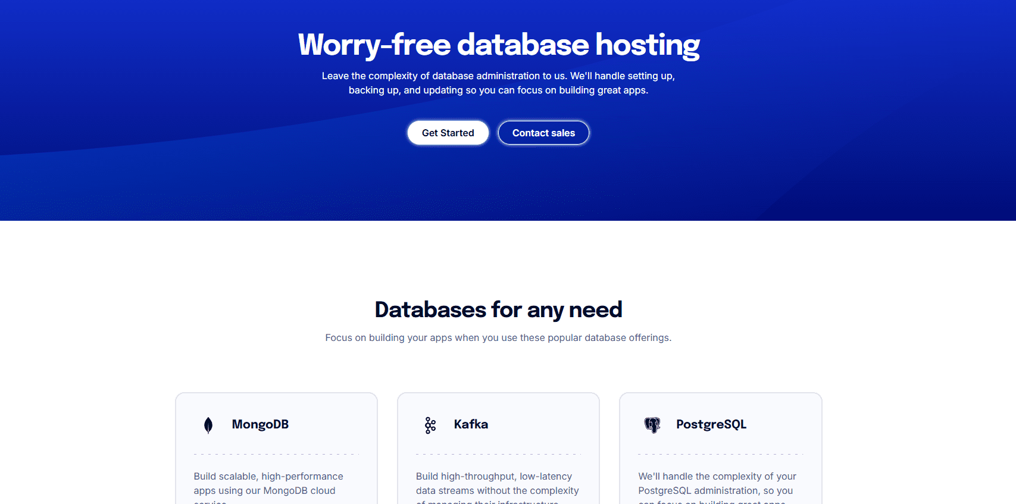The image size is (1016, 504).
Task: Click the 'Build scalable, high-performance' MongoDB description
Action: point(268,489)
